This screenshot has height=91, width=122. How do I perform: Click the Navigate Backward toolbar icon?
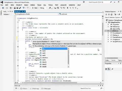[x=3, y=8]
